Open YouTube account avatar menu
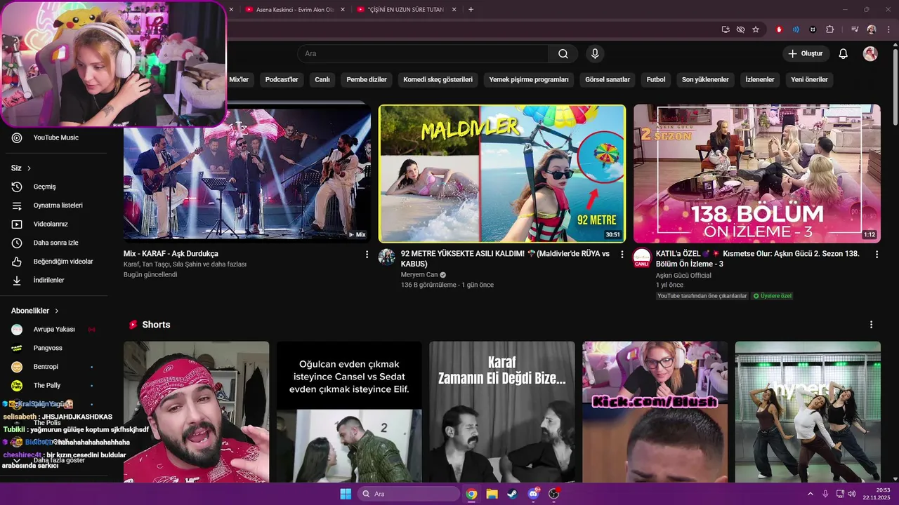Screen dimensions: 899x505 (x=870, y=54)
